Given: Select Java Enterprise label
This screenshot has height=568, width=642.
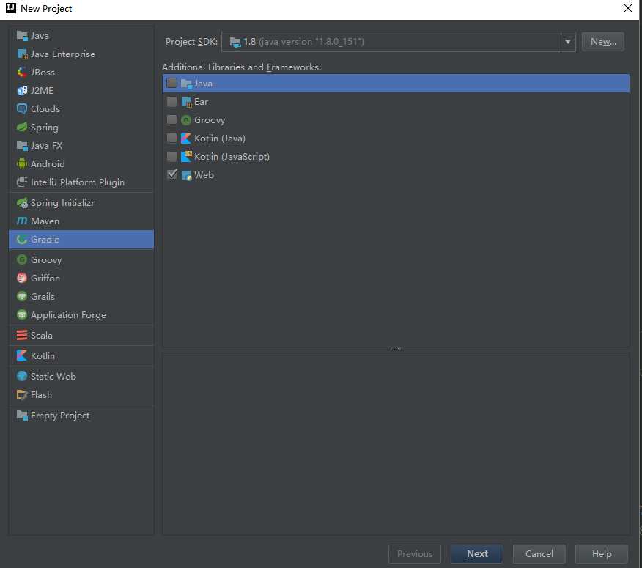Looking at the screenshot, I should [63, 54].
